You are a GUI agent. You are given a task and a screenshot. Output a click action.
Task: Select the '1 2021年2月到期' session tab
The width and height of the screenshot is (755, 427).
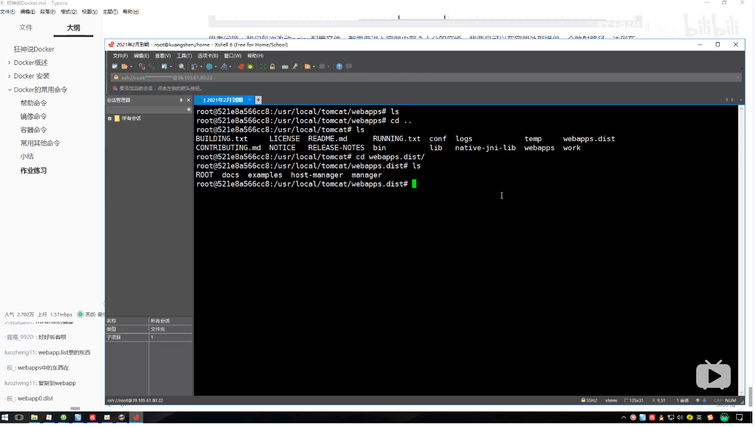pos(223,100)
